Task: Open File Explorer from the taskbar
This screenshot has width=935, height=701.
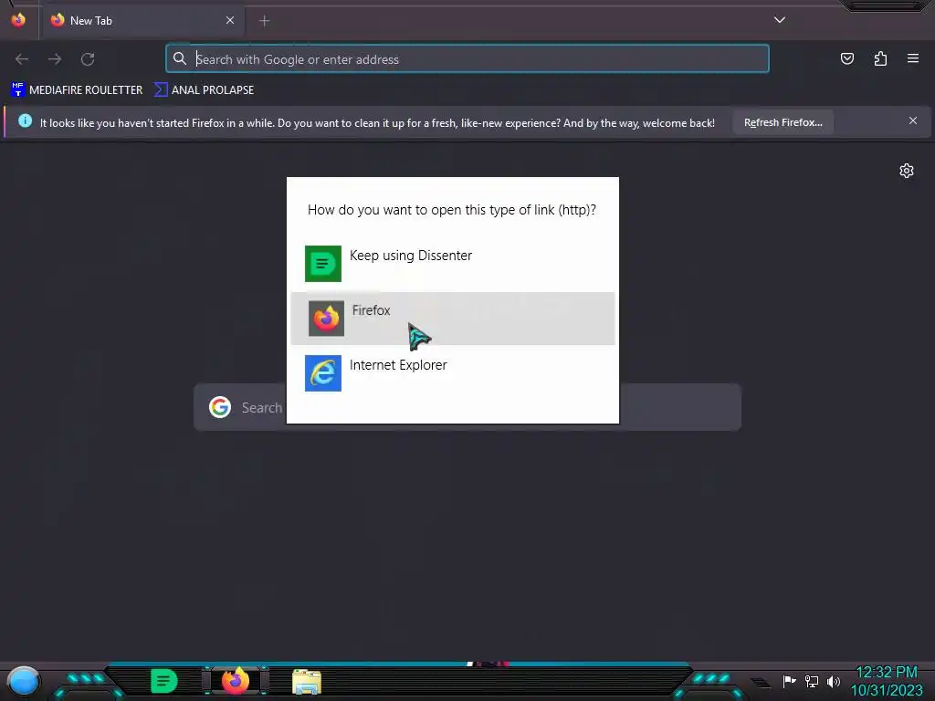Action: pos(307,682)
